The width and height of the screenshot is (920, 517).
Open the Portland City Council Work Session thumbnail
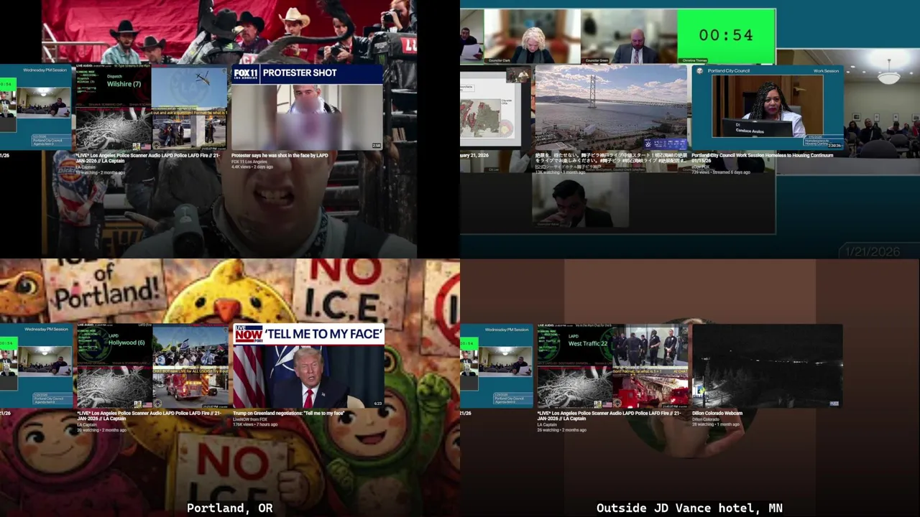[767, 107]
